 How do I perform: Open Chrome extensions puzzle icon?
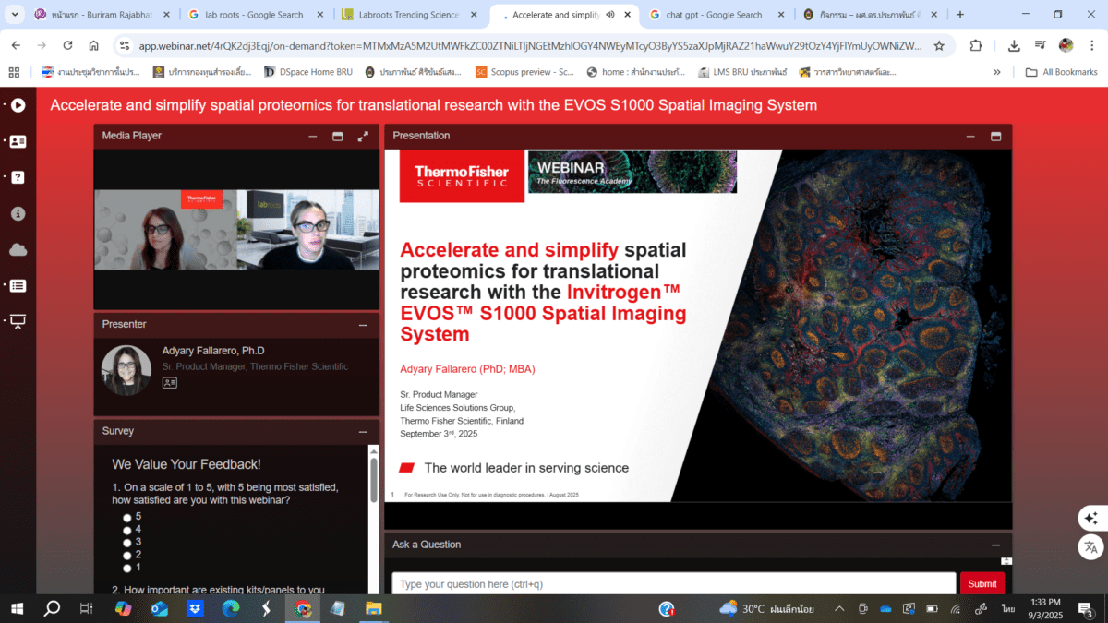pos(976,45)
